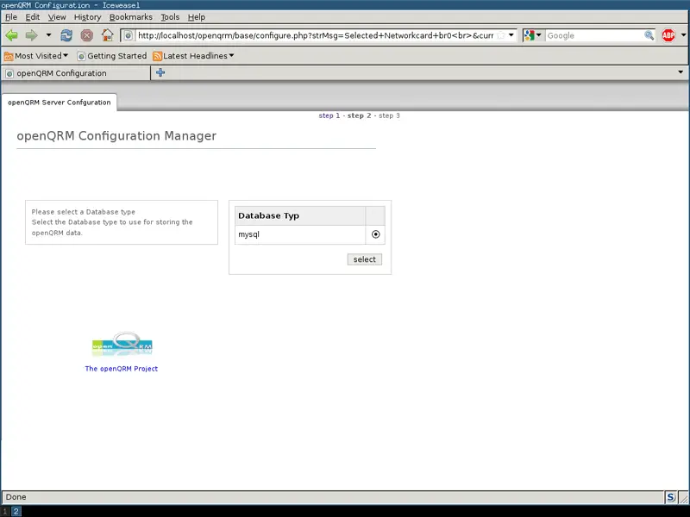Screen dimensions: 690x517
Task: Click the S status bar icon
Action: point(670,497)
